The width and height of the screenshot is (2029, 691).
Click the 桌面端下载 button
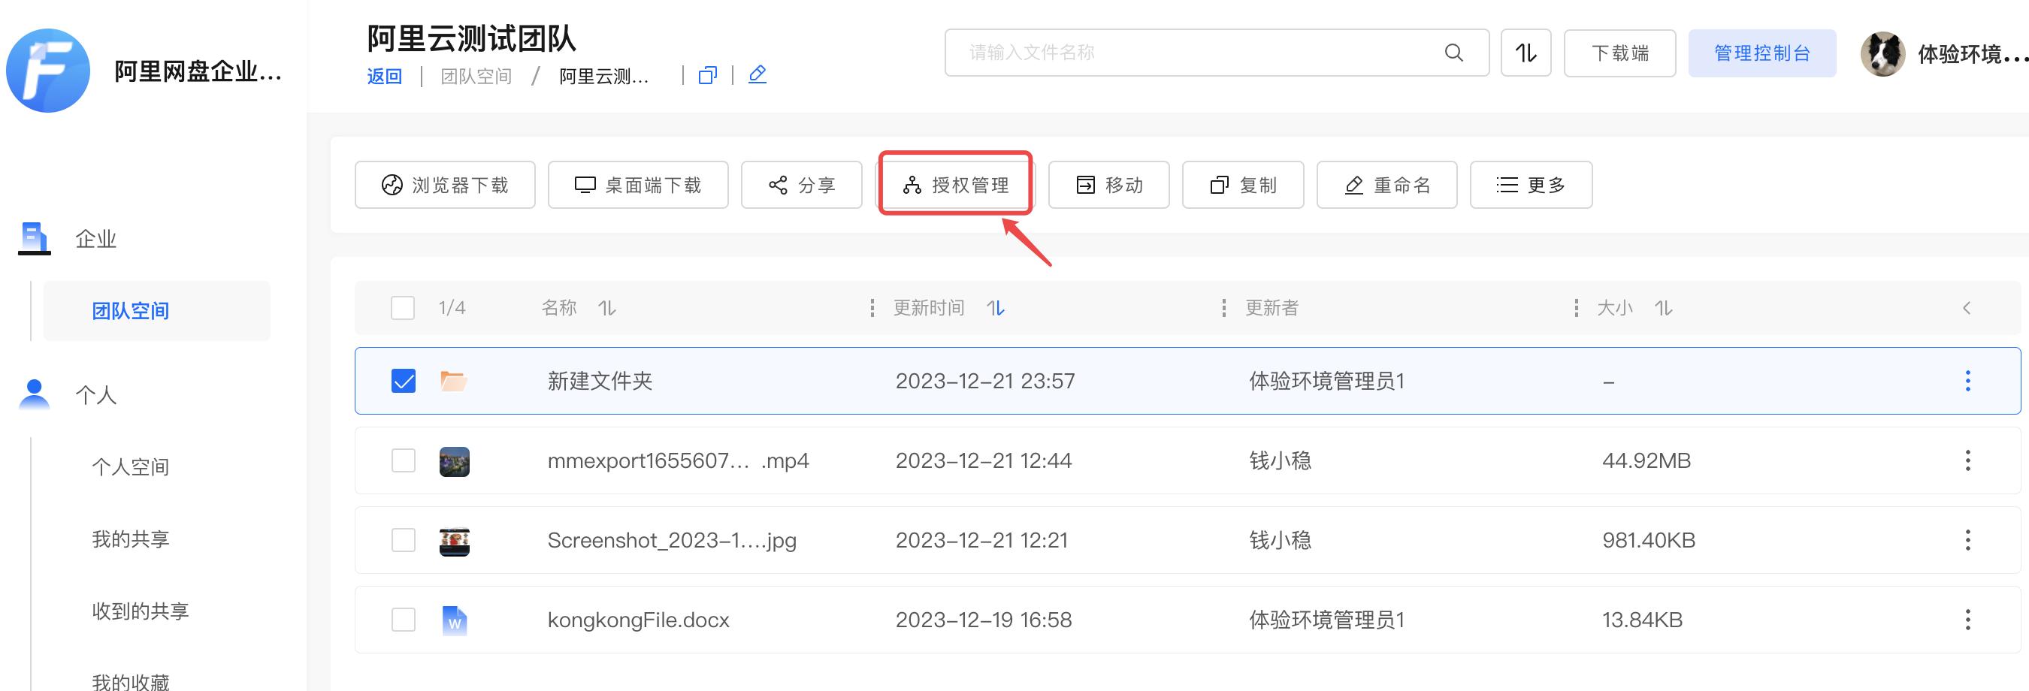[x=638, y=185]
